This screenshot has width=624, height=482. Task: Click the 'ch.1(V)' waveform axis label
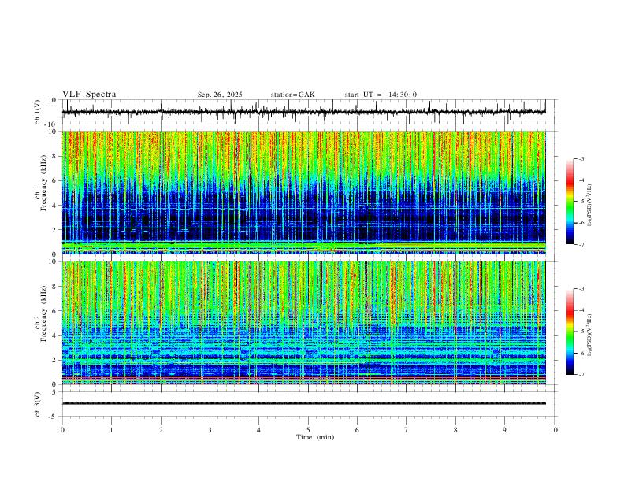tap(38, 112)
